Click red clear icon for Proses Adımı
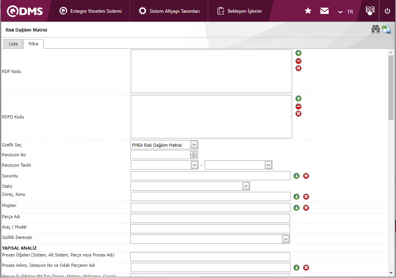This screenshot has width=396, height=278. pyautogui.click(x=306, y=268)
